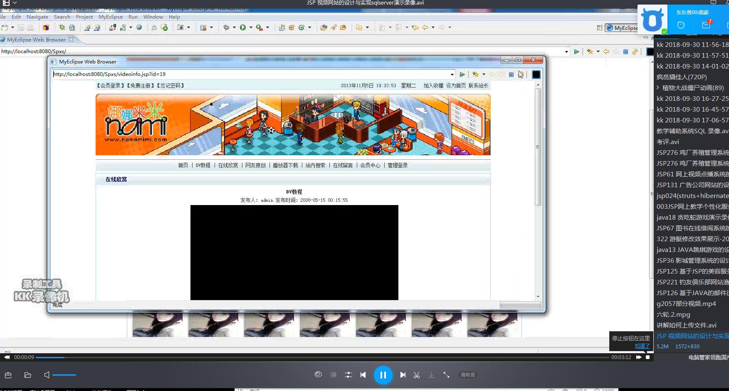Click the rewind arrows left of 00:00:09
This screenshot has height=391, width=729.
pyautogui.click(x=7, y=357)
